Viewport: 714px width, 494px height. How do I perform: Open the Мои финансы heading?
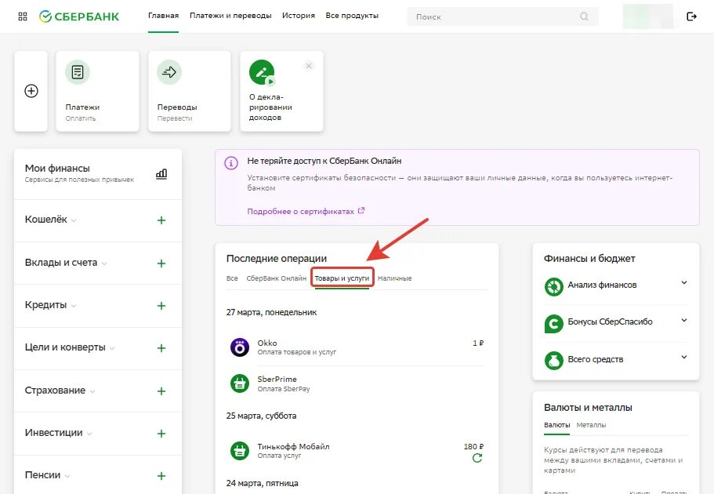[57, 168]
